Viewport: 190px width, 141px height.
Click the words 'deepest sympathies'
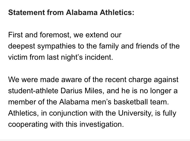click(x=42, y=46)
